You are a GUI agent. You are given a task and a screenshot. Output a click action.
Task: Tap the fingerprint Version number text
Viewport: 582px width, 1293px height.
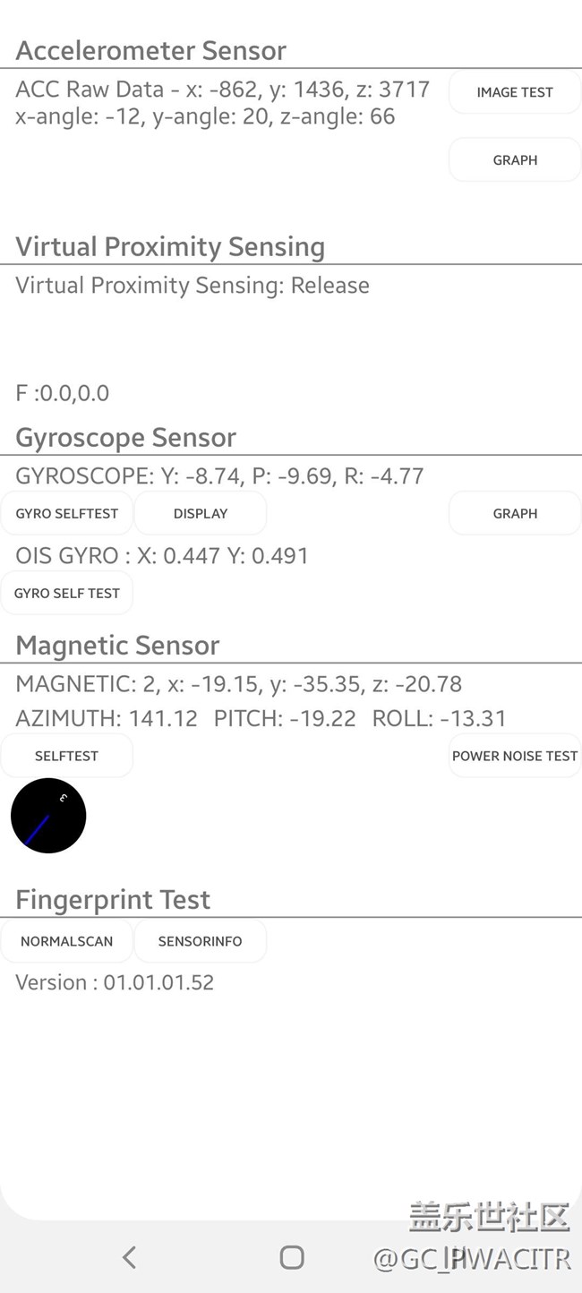[x=115, y=982]
